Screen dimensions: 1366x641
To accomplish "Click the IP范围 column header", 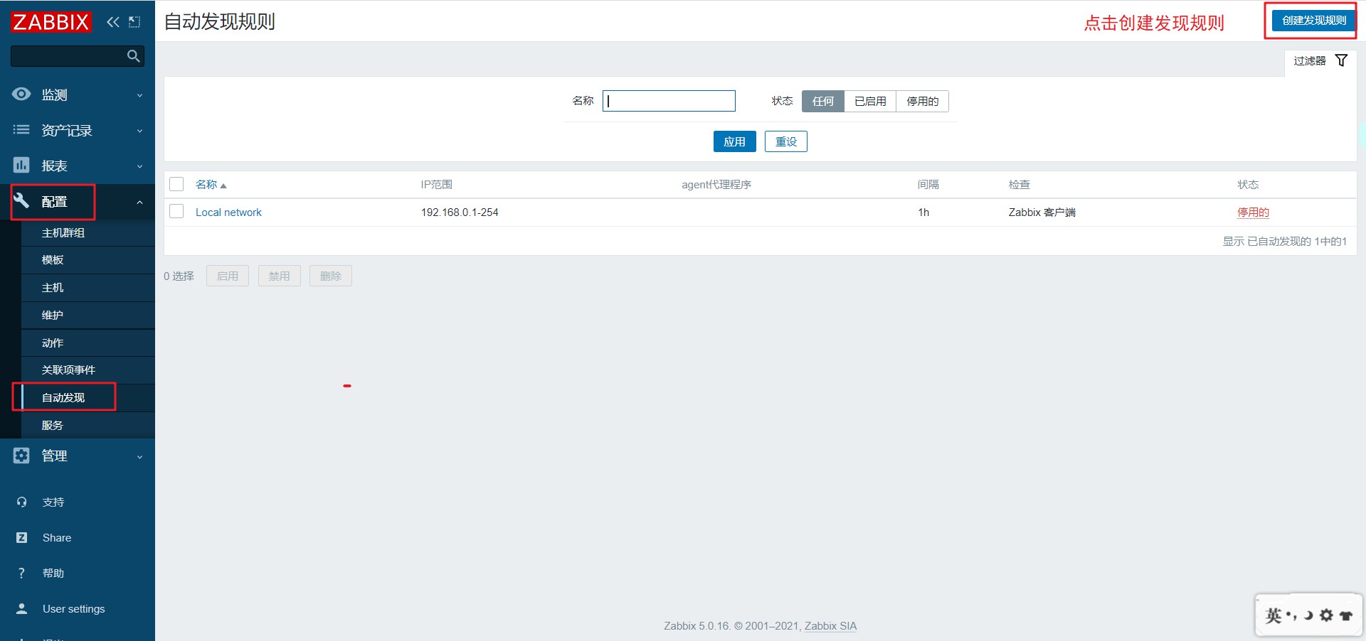I will pyautogui.click(x=437, y=185).
